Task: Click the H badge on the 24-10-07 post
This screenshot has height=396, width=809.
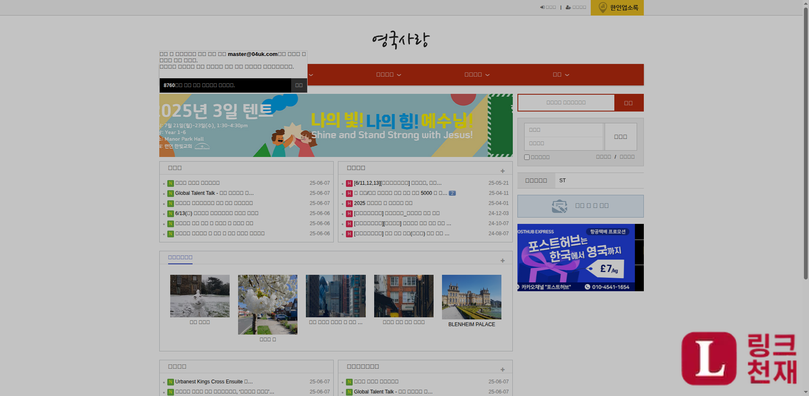Action: click(x=349, y=224)
